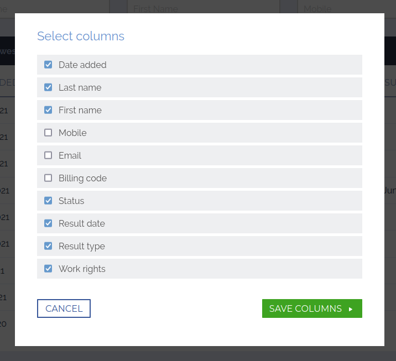This screenshot has width=396, height=361.
Task: Click the SAVE COLUMNS button
Action: click(312, 308)
